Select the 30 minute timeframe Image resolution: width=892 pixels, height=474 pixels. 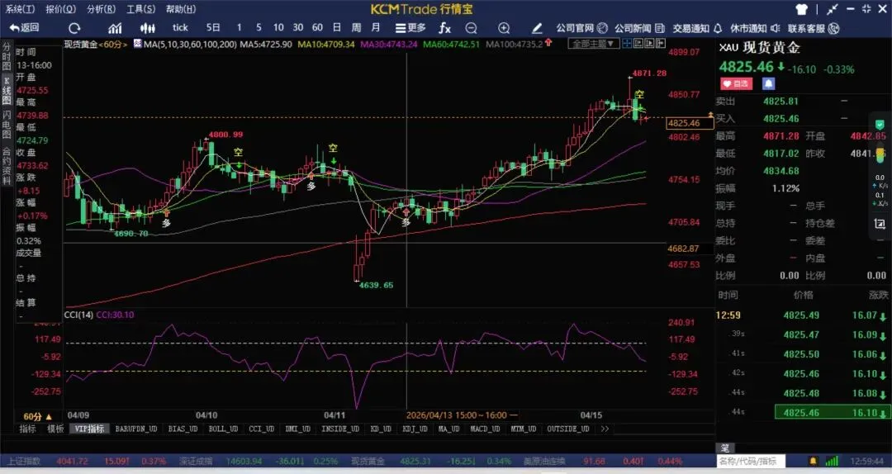coord(297,27)
